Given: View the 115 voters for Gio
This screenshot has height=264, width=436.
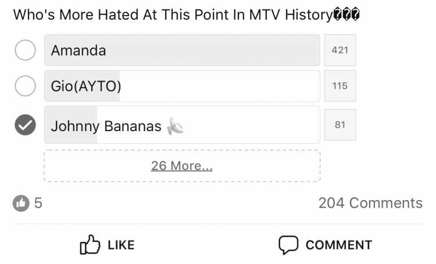Looking at the screenshot, I should (x=340, y=86).
